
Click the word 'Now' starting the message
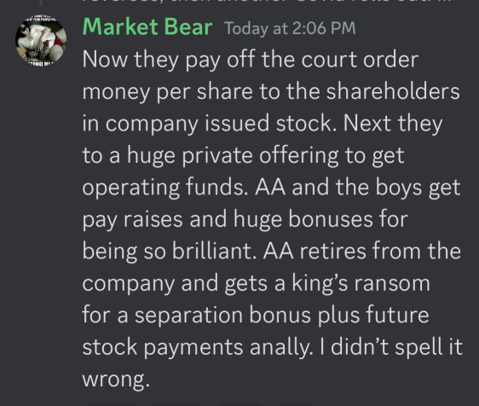click(x=105, y=60)
